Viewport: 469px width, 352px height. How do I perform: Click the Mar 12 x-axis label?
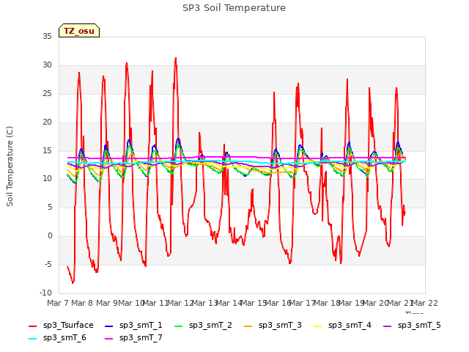(x=180, y=303)
